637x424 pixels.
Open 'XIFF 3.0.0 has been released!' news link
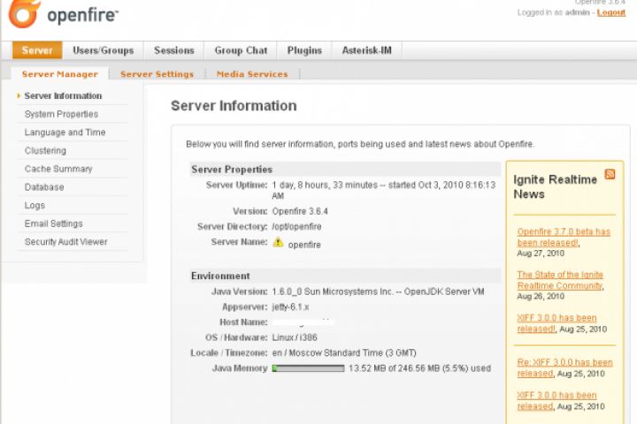tap(556, 323)
